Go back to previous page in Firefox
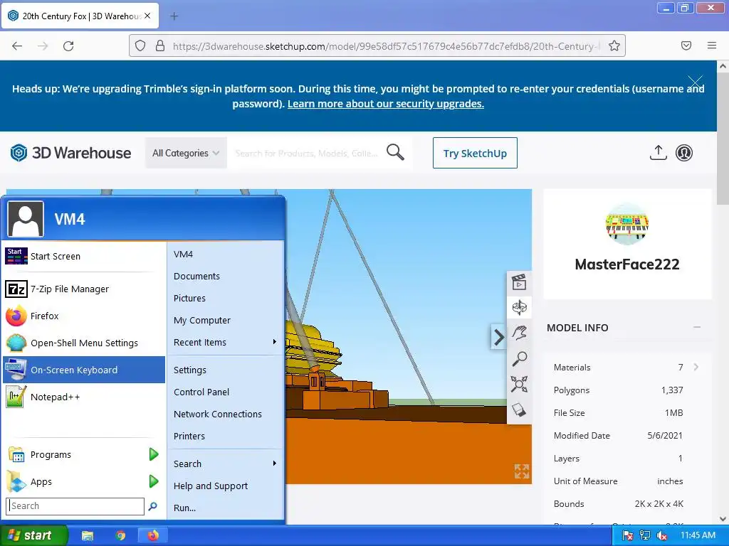The width and height of the screenshot is (729, 546). tap(17, 45)
